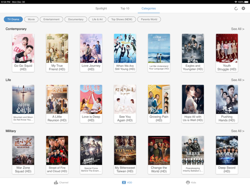This screenshot has width=250, height=187.
Task: Open My Bittersweet Taiwan (HD) poster
Action: (x=125, y=155)
